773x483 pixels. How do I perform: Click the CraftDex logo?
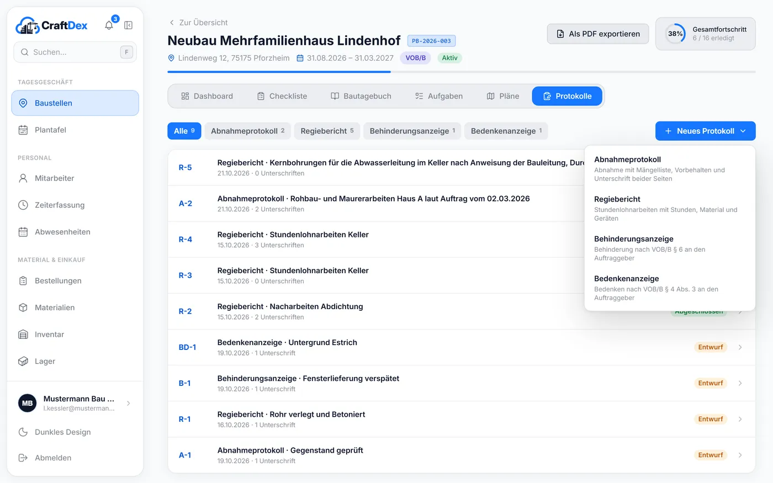coord(52,25)
